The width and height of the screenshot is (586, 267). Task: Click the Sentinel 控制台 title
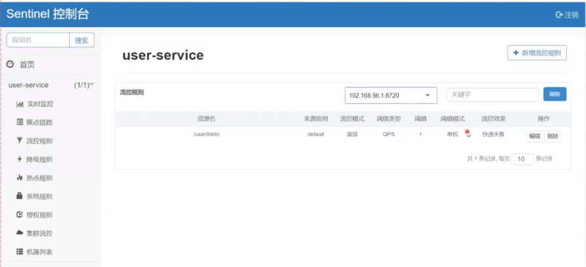47,14
